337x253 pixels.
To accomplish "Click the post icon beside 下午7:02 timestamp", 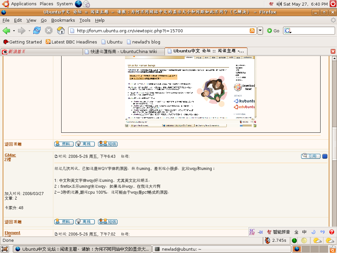I will point(56,234).
